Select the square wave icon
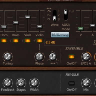Viewport: 96px width, 96px height. [x=49, y=19]
